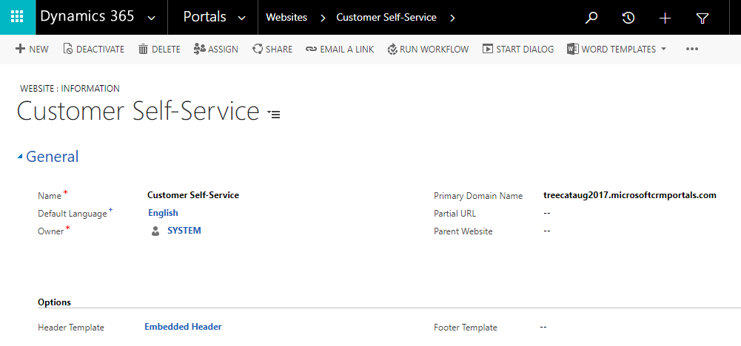The width and height of the screenshot is (741, 346).
Task: Click the Options section heading
Action: 54,302
